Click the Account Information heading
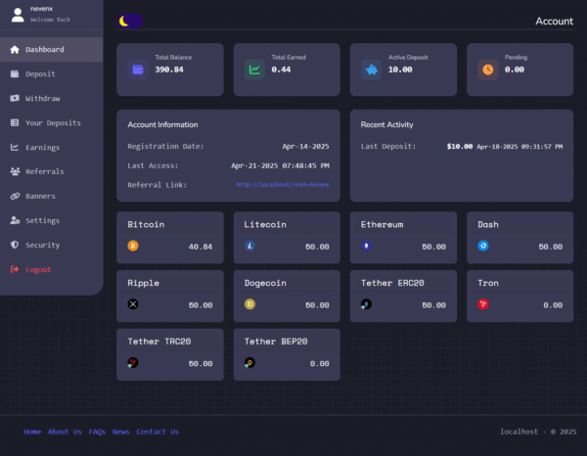587x456 pixels. pyautogui.click(x=162, y=124)
